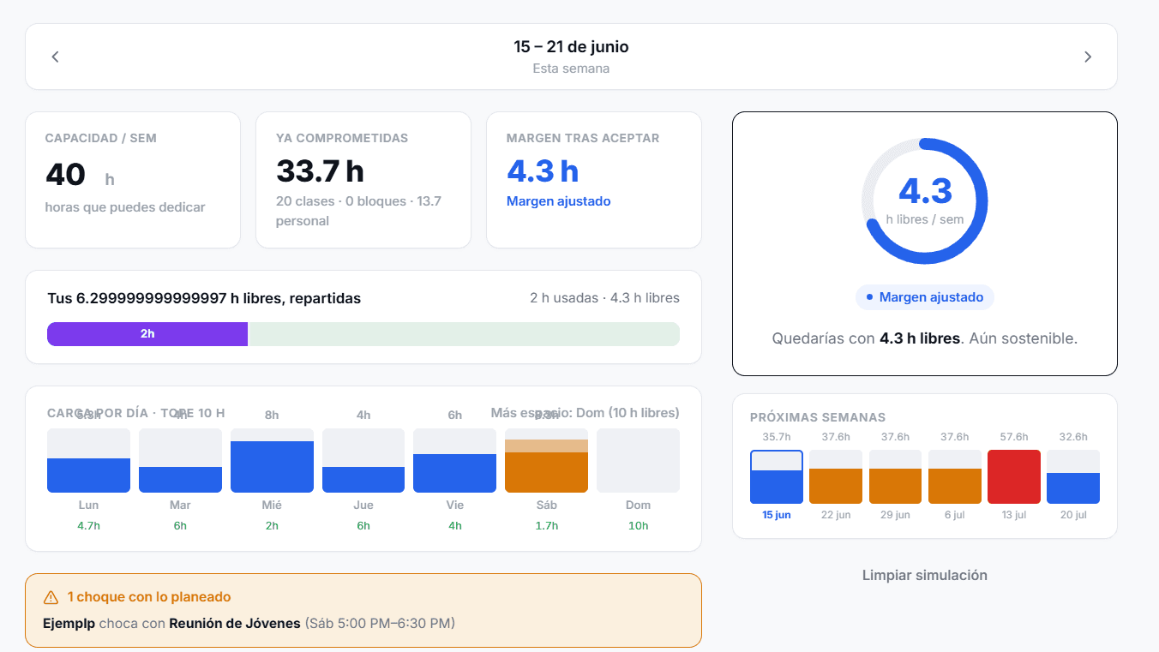The height and width of the screenshot is (652, 1159).
Task: Click the empty Dom day load bar
Action: 638,461
